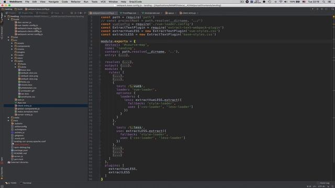
Task: Click tool windows quick-access icon bottom left
Action: [2, 186]
